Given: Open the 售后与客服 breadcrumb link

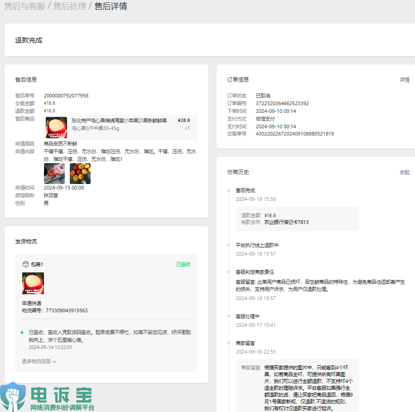Looking at the screenshot, I should point(25,6).
